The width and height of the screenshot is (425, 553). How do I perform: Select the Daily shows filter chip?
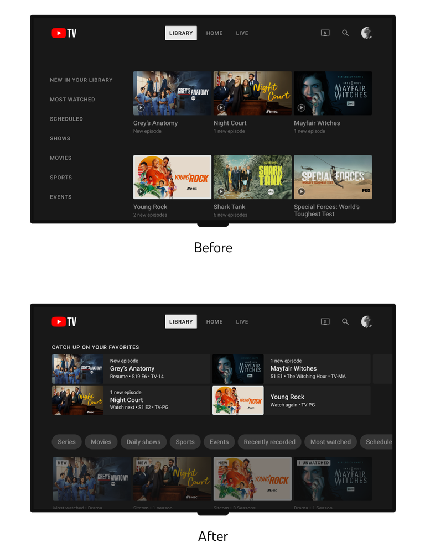coord(143,442)
